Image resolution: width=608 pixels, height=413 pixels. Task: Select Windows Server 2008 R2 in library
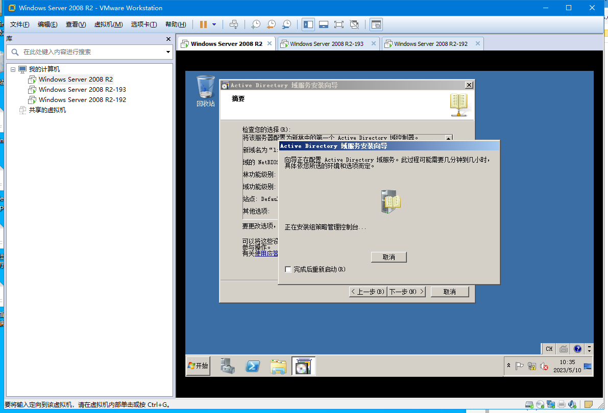[x=76, y=80]
